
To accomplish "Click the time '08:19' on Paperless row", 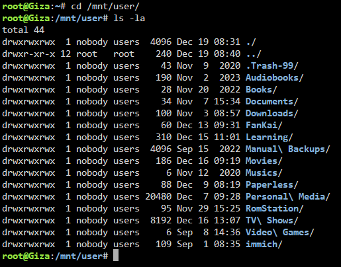I will [x=227, y=185].
